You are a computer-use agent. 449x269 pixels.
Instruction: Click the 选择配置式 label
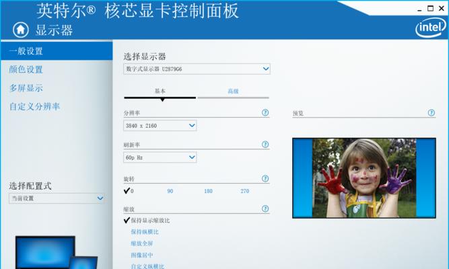coord(30,186)
